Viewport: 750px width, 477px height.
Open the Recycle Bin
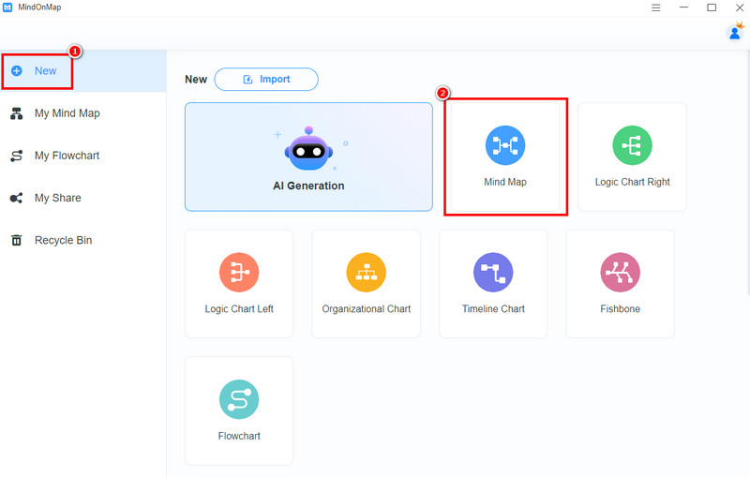pos(63,240)
